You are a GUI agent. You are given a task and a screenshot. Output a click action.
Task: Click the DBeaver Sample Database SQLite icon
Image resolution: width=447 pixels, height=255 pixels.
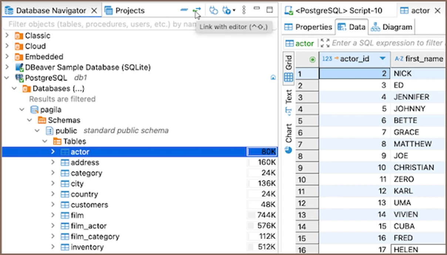tap(19, 67)
